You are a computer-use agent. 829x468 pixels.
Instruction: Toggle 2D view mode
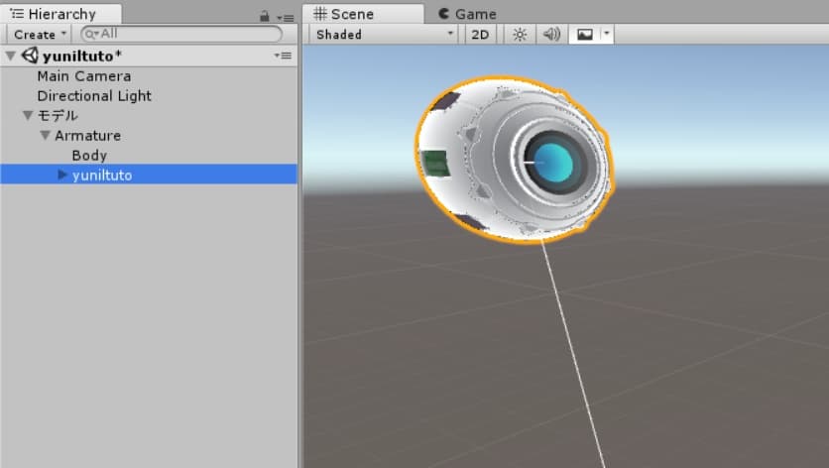(480, 35)
